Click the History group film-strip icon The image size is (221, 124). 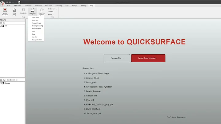pyautogui.click(x=3, y=83)
